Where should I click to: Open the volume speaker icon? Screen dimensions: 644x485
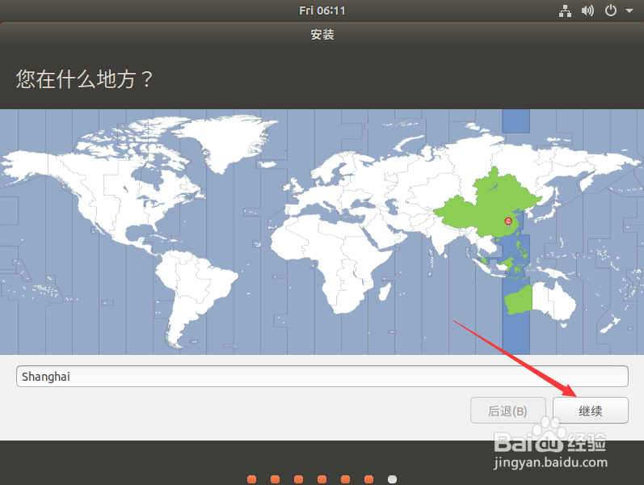(x=587, y=11)
